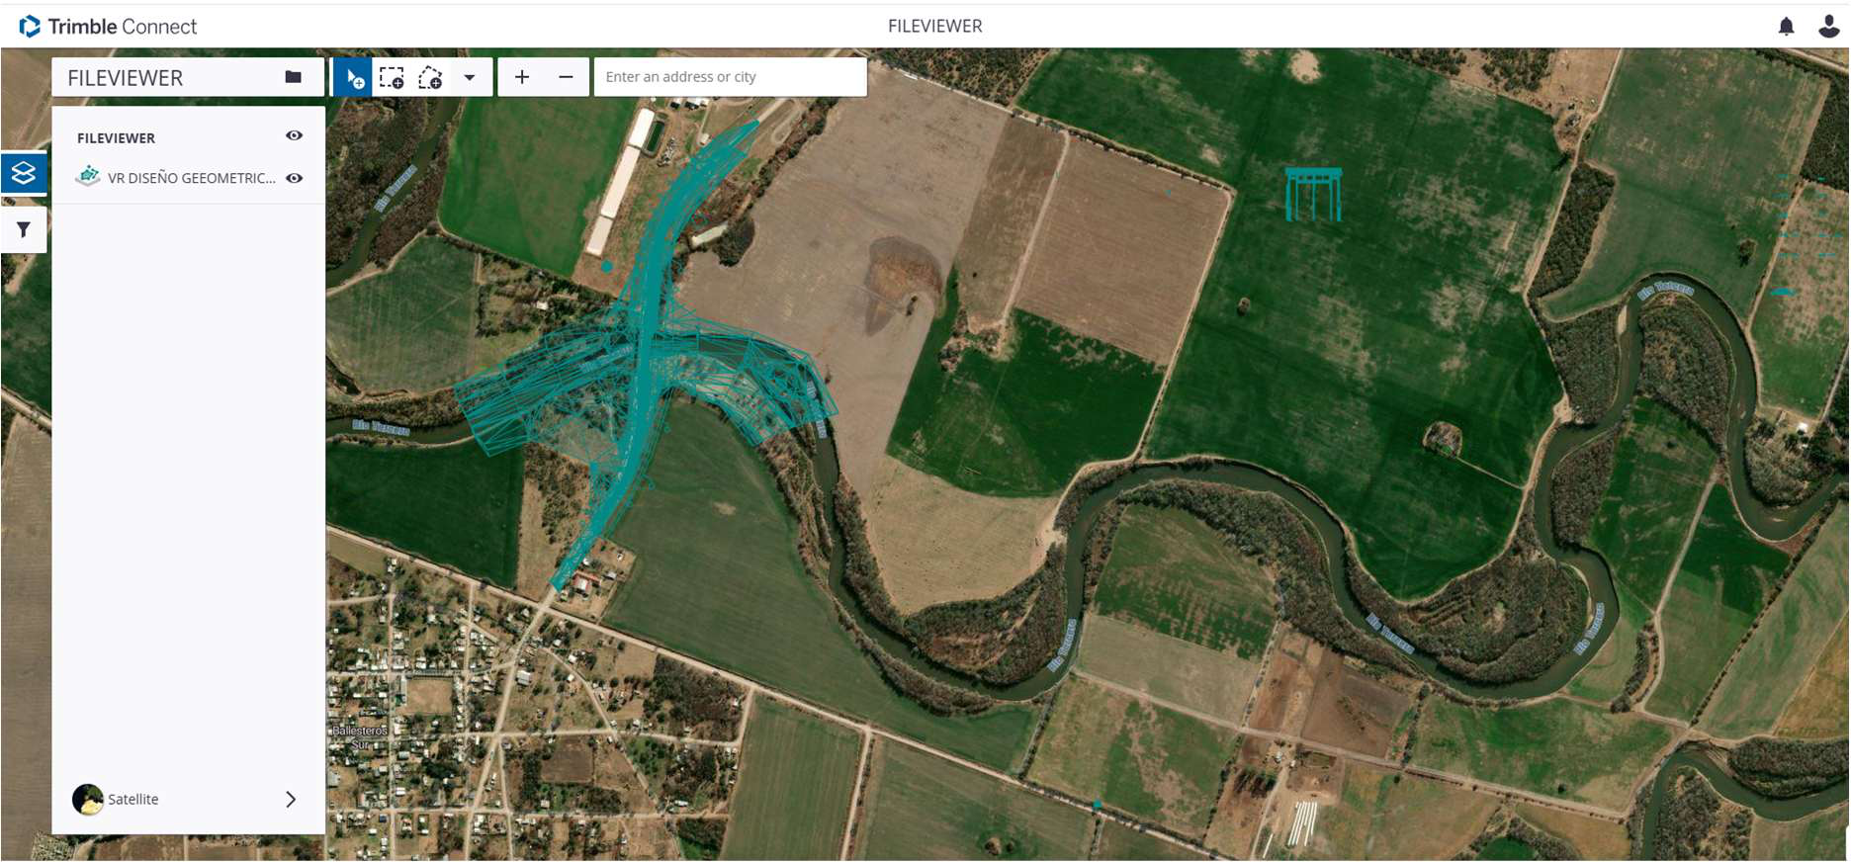Click the Satellite basemap thumbnail
Image resolution: width=1851 pixels, height=862 pixels.
coord(88,799)
